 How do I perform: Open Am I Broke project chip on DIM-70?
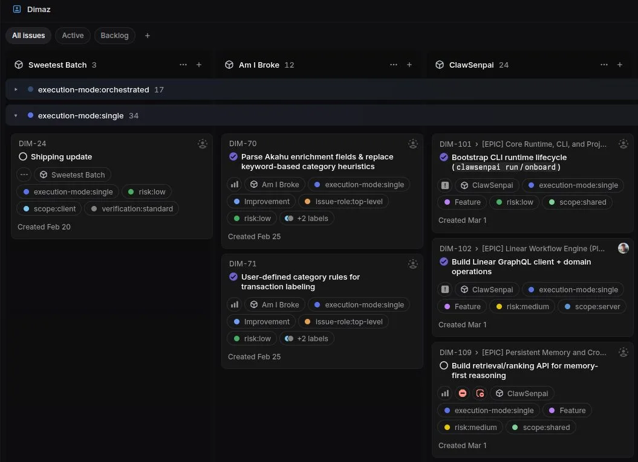(275, 184)
